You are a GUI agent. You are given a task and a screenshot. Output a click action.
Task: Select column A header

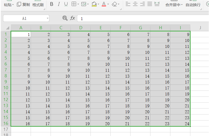pos(21,28)
